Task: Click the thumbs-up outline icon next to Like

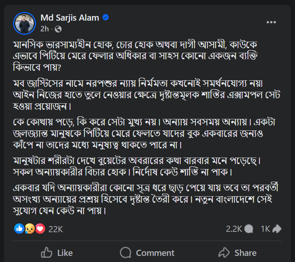Action: (x=46, y=252)
